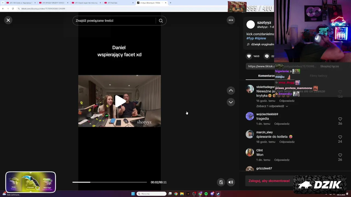
Task: Go to previous video with up arrow
Action: pyautogui.click(x=231, y=91)
